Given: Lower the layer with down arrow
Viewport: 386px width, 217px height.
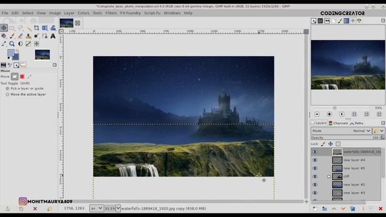Looking at the screenshot, I should [x=343, y=209].
